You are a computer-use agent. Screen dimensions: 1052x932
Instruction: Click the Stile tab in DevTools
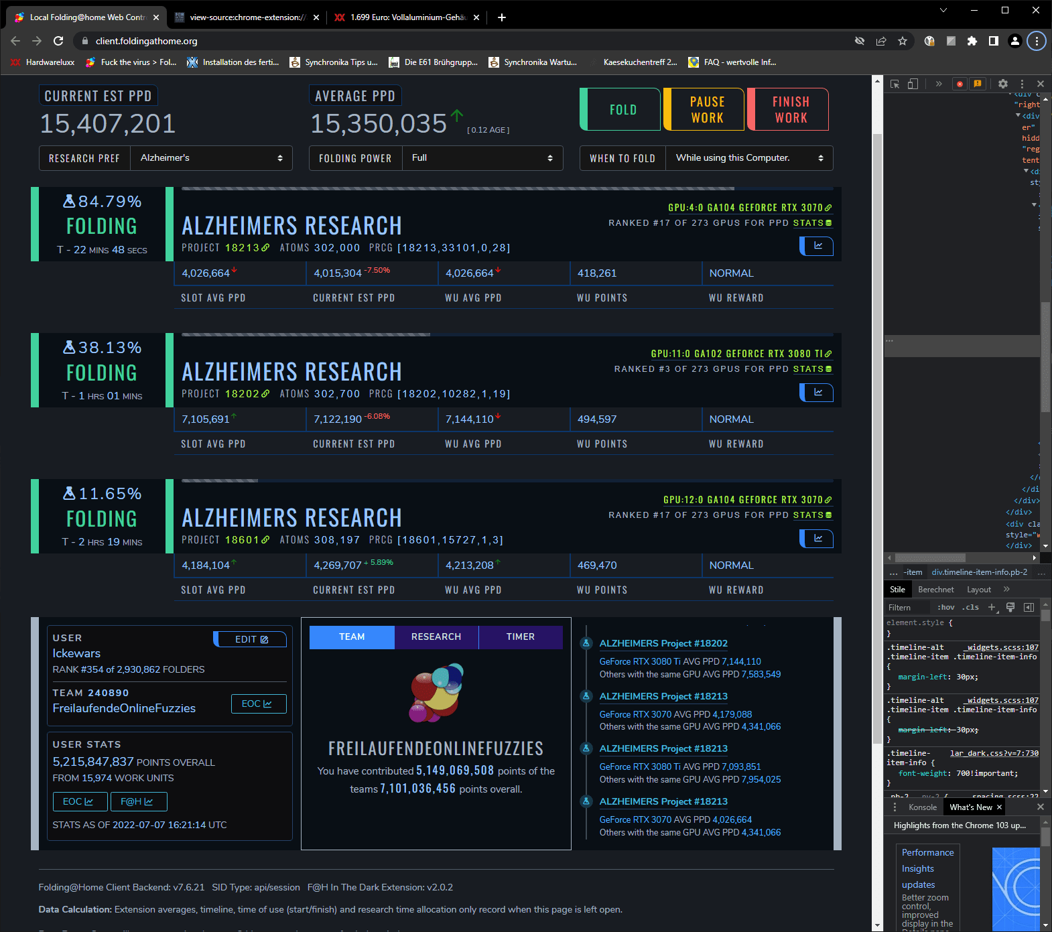(898, 590)
